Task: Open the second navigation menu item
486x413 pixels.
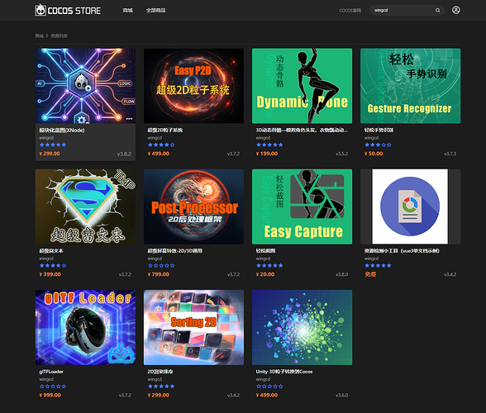Action: (155, 10)
